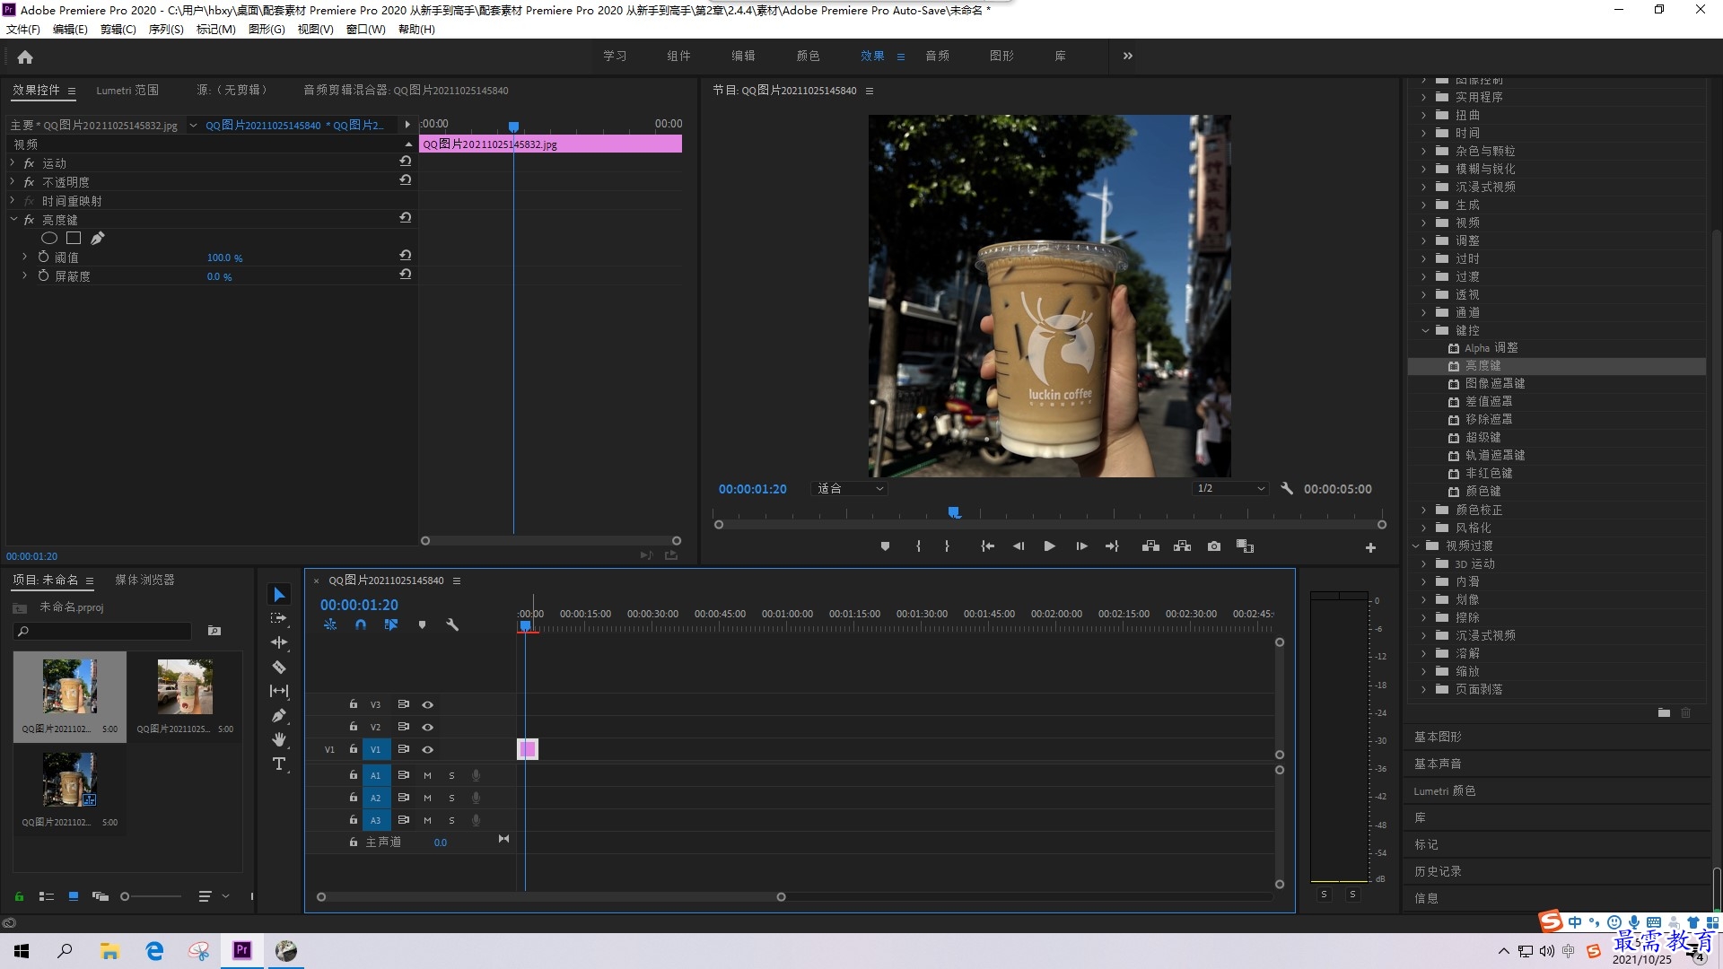
Task: Select the Ripple Edit tool
Action: click(279, 642)
